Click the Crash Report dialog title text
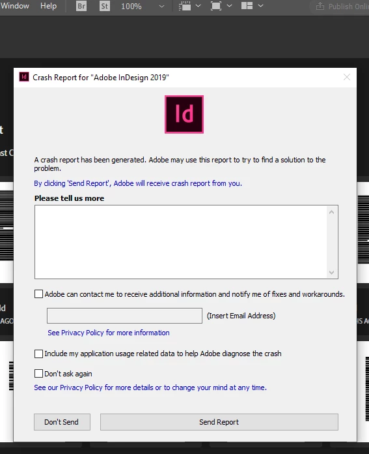The width and height of the screenshot is (369, 454). tap(101, 78)
